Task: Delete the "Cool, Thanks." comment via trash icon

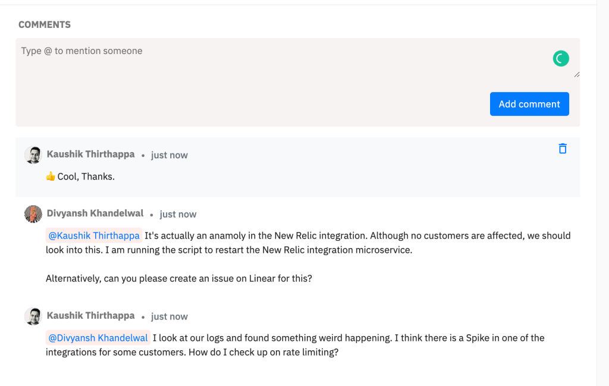Action: click(563, 149)
